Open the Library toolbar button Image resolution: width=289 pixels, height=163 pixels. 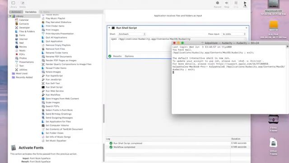click(x=13, y=5)
